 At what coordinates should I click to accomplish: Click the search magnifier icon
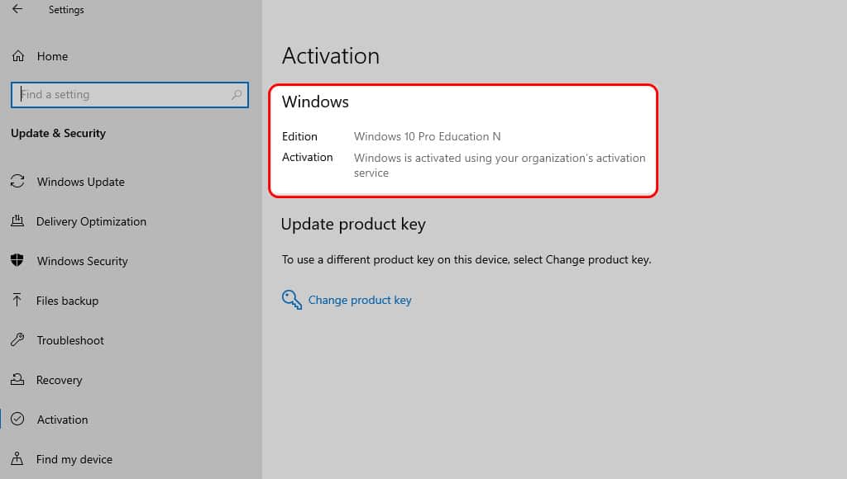pos(236,95)
